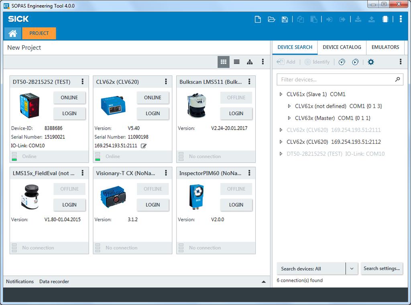Viewport: 411px width, 305px height.
Task: Open Notifications section
Action: (x=20, y=281)
